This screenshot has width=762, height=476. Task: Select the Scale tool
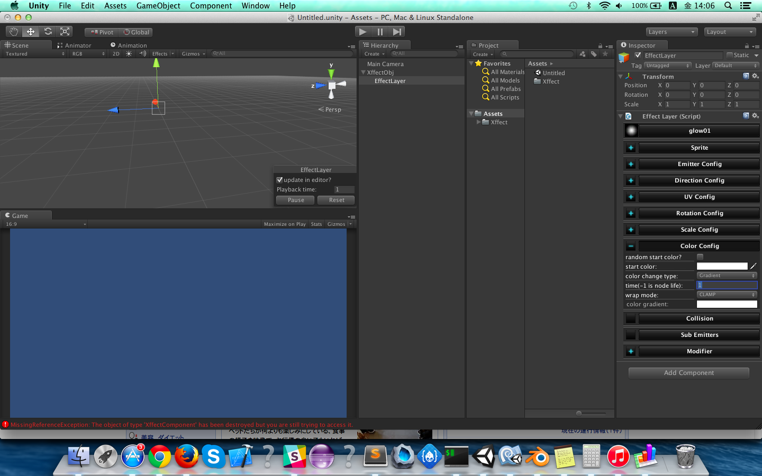click(65, 32)
